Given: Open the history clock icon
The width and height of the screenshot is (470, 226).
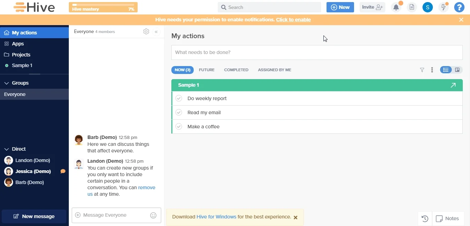Looking at the screenshot, I should click(x=425, y=219).
